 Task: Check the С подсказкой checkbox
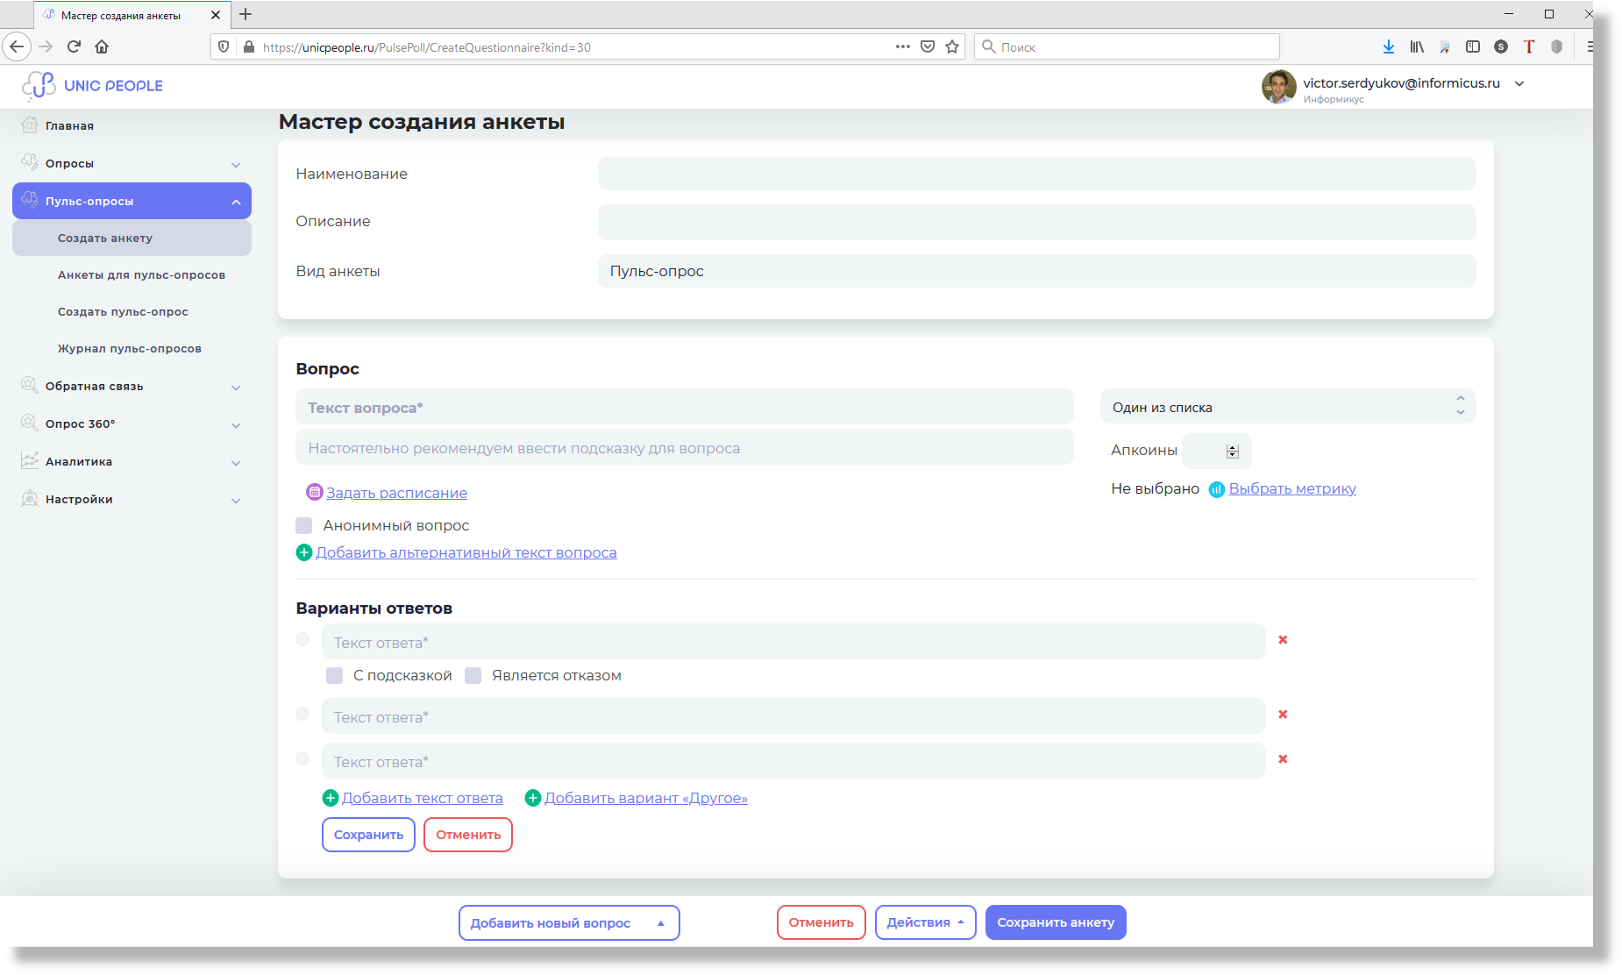coord(334,676)
